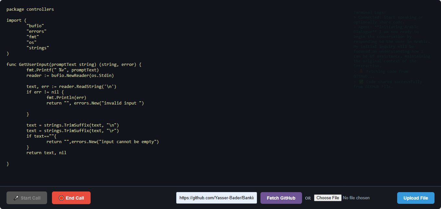
Task: Click the TrimSuffix "\r" line
Action: [73, 131]
